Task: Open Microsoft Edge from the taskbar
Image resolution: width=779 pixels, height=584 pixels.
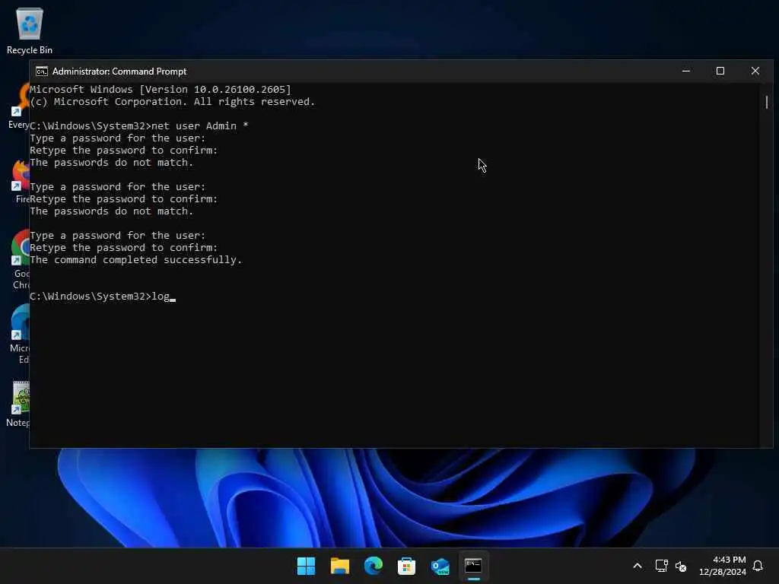Action: (373, 566)
